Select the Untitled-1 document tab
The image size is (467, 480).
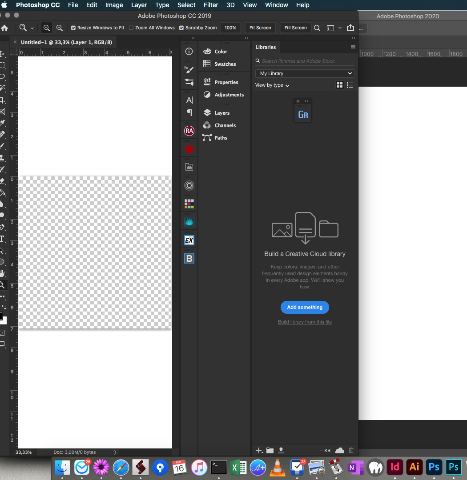pyautogui.click(x=66, y=42)
